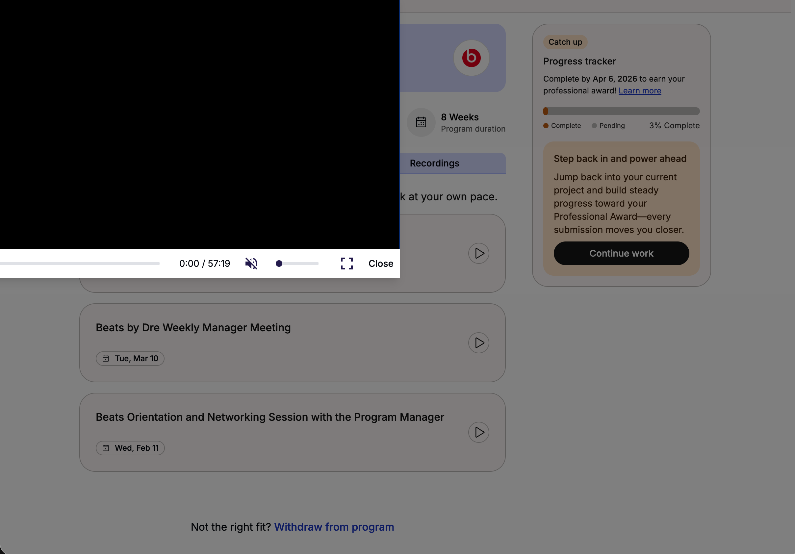This screenshot has width=795, height=554.
Task: Play the topmost recording in the list
Action: tap(479, 253)
